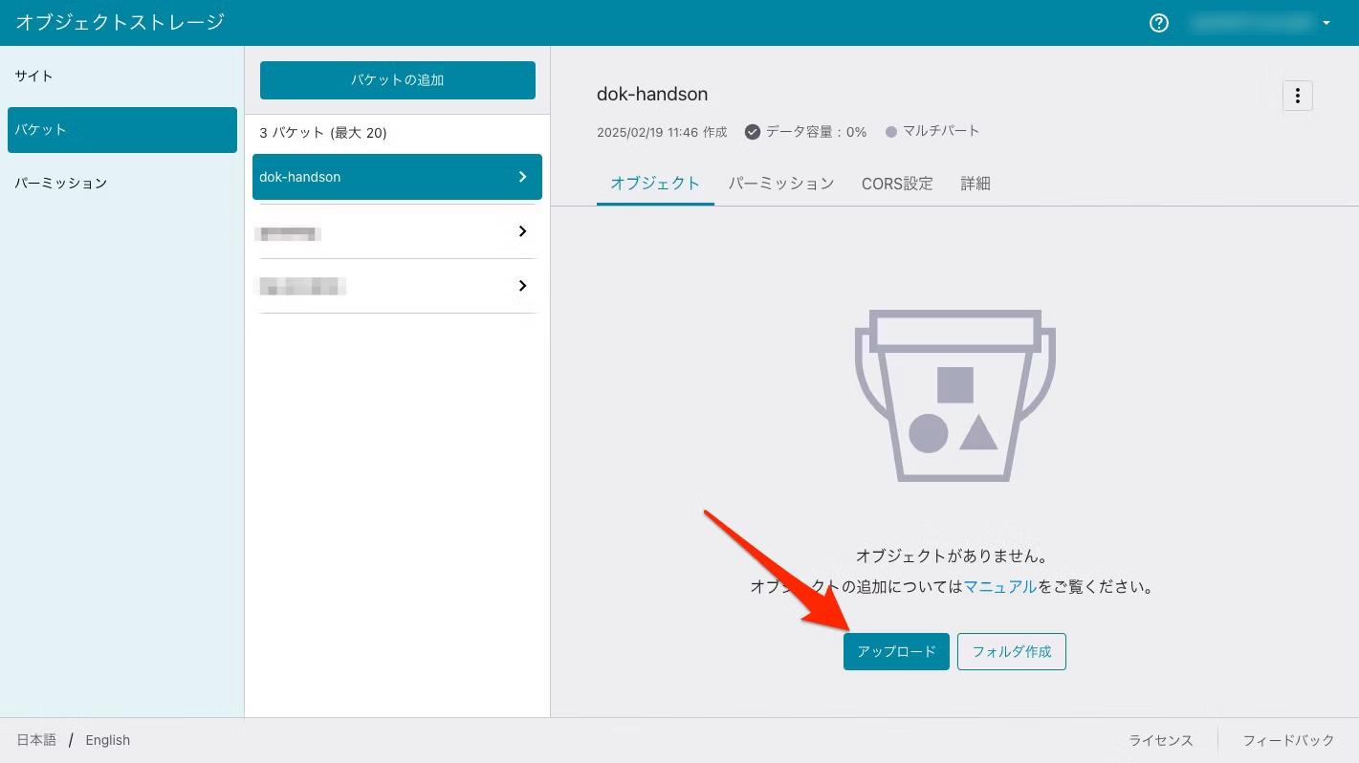1359x763 pixels.
Task: Click the アップロード button
Action: [896, 652]
